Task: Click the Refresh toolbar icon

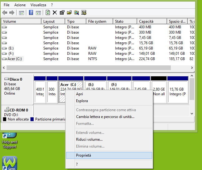Action: point(48,12)
